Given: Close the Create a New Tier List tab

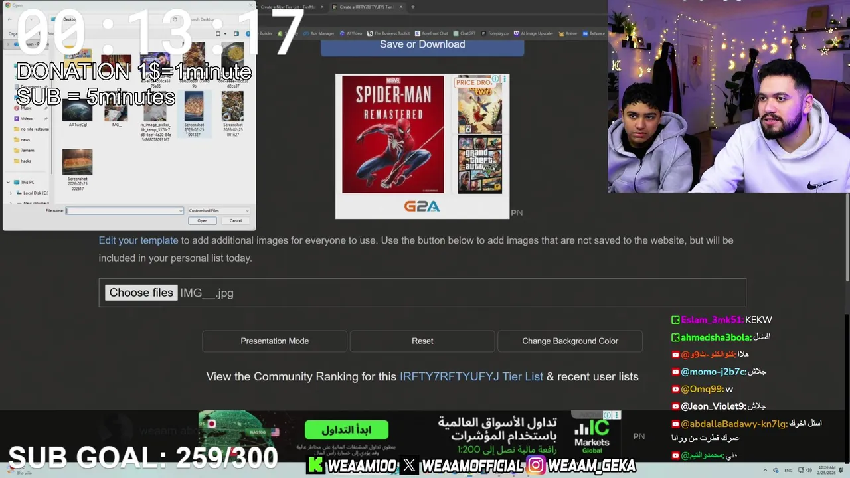Looking at the screenshot, I should click(x=322, y=7).
